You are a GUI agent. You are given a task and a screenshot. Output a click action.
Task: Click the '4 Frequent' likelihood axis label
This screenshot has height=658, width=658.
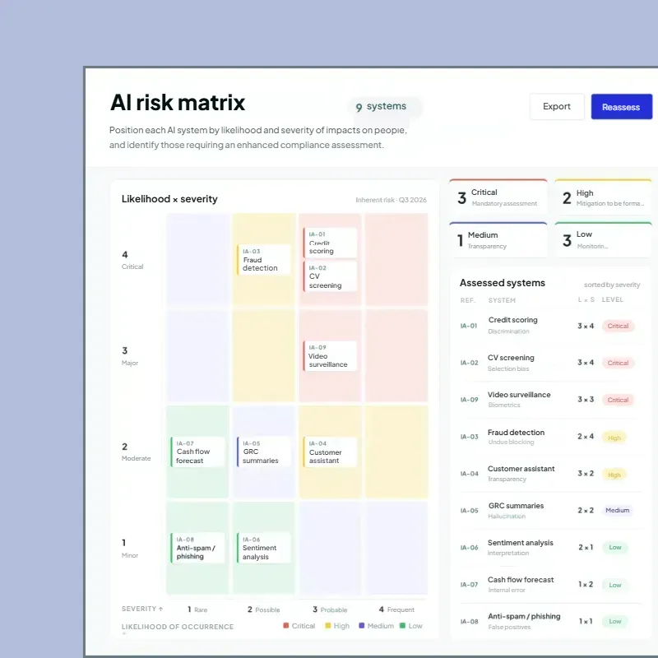[396, 609]
